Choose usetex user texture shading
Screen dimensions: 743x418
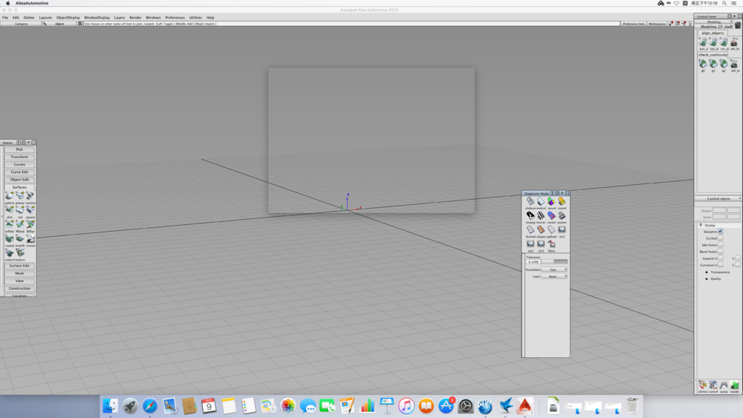(x=562, y=217)
